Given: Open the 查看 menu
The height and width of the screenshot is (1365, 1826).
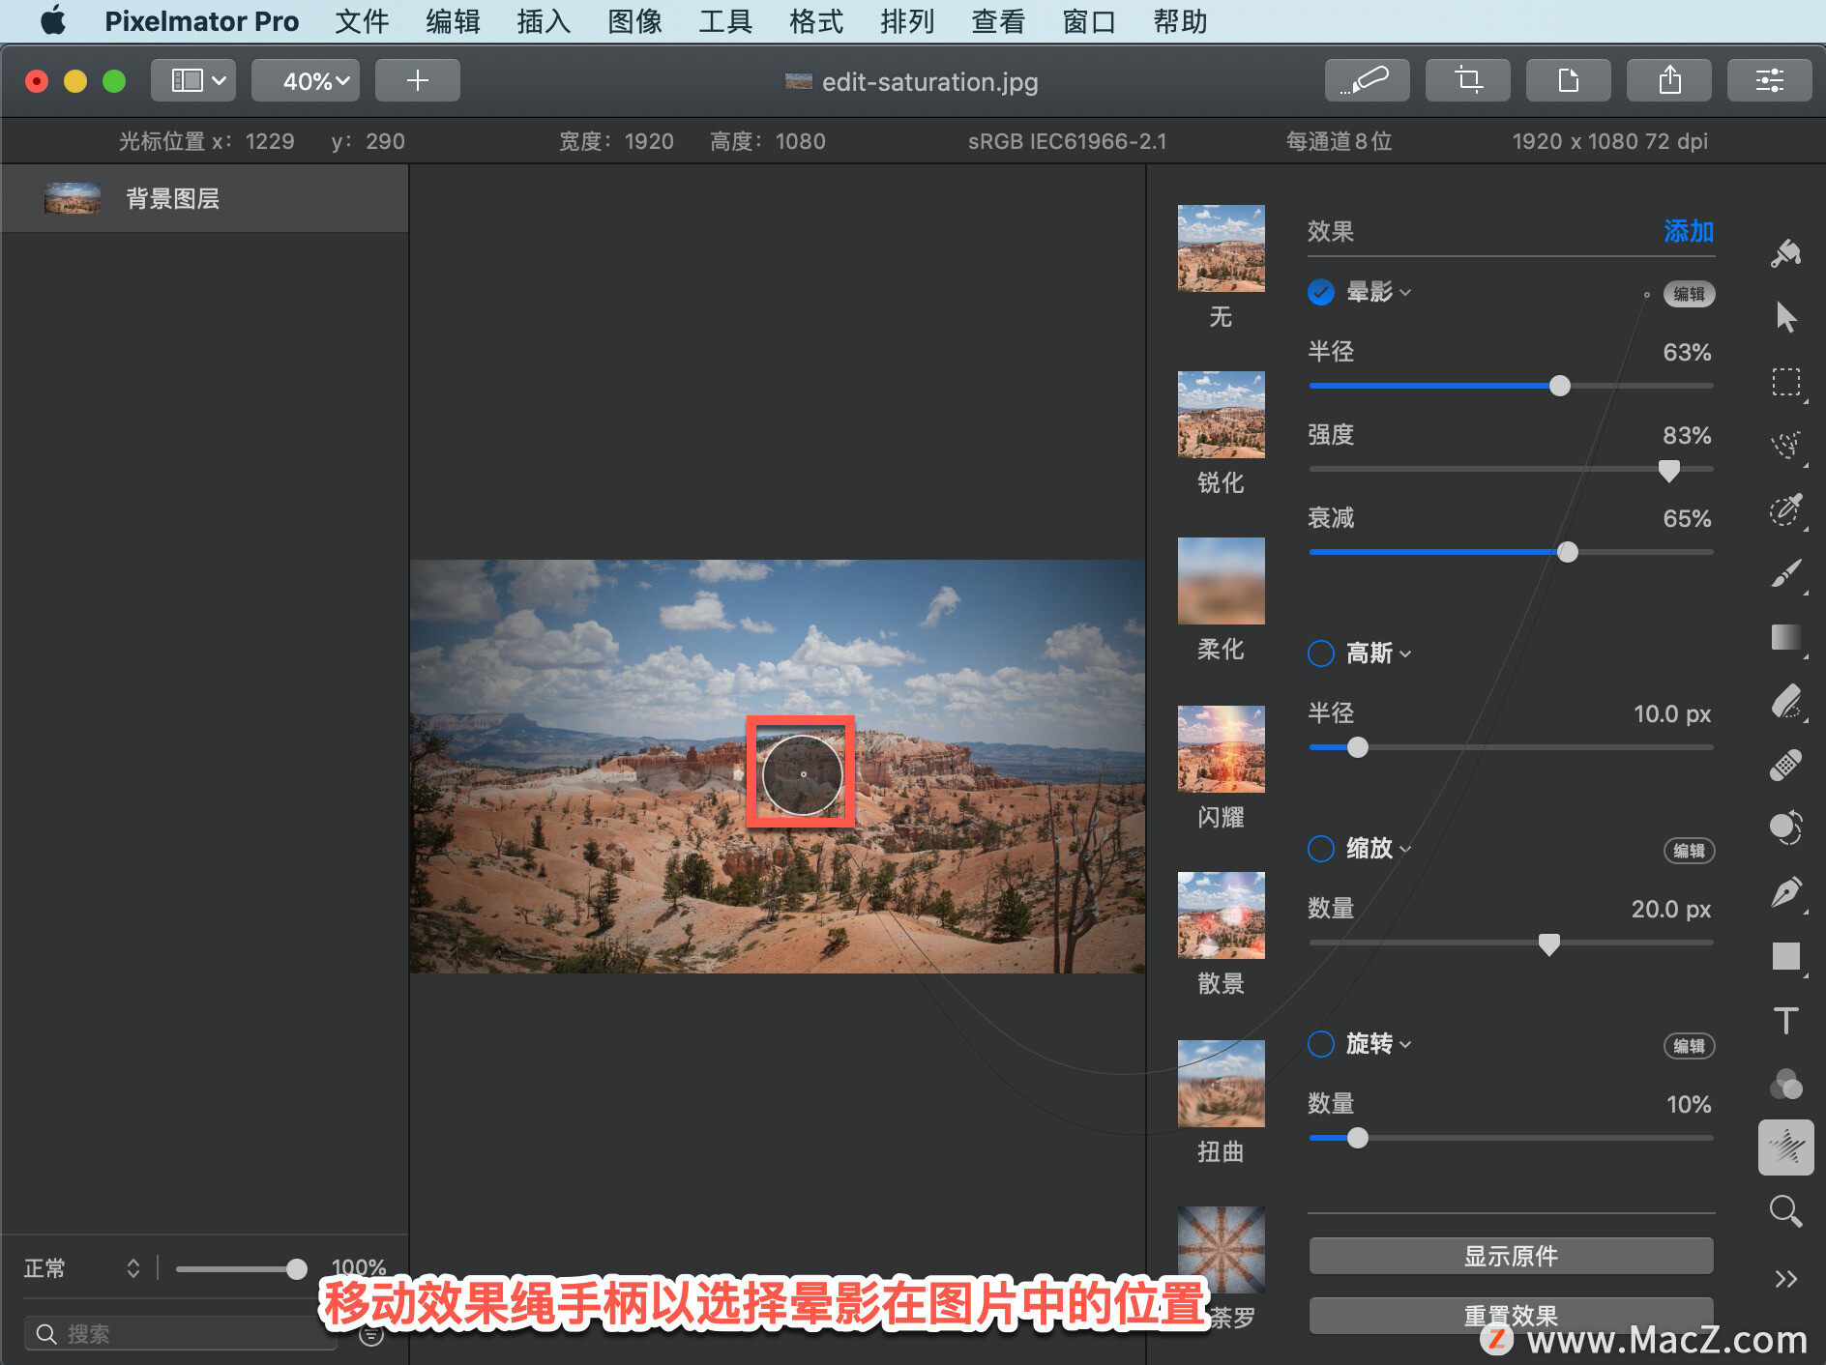Looking at the screenshot, I should point(998,21).
